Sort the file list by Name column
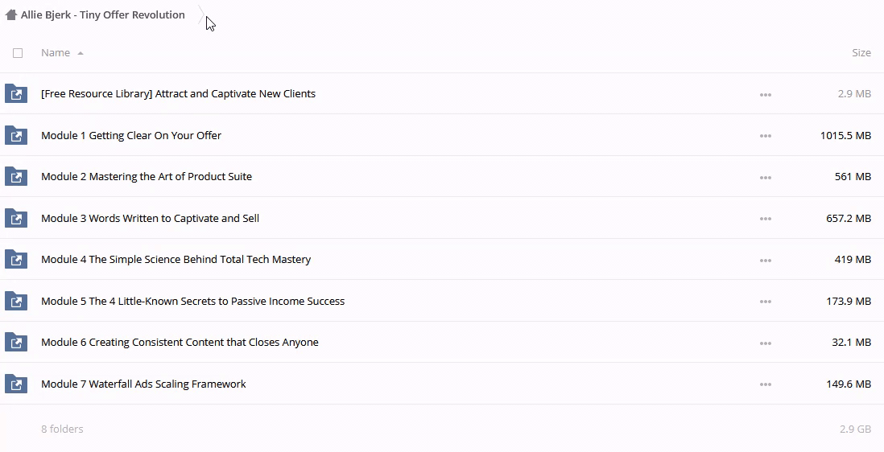 click(x=56, y=53)
